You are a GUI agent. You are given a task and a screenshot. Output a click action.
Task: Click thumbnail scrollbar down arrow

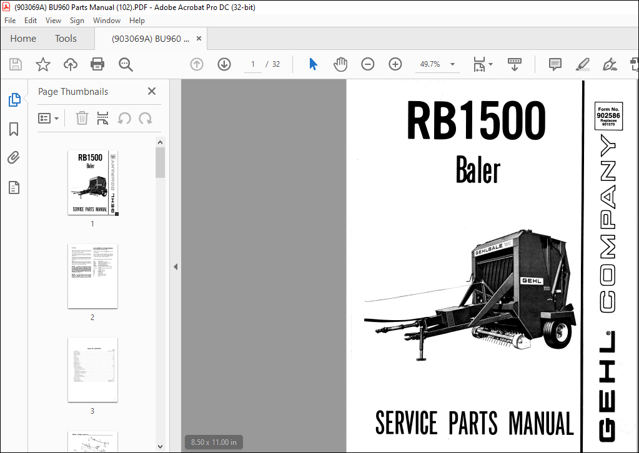point(160,447)
